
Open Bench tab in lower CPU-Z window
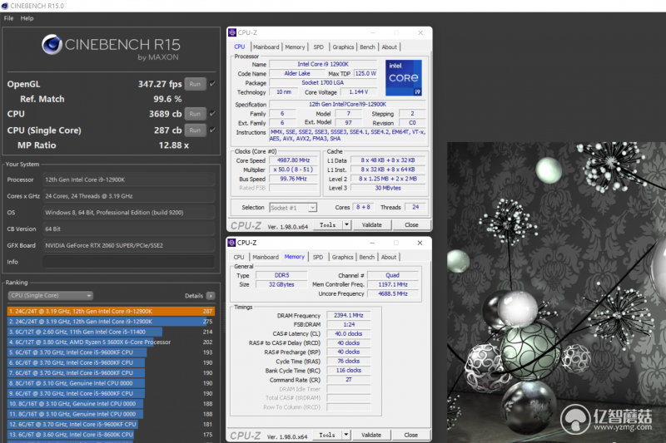tap(367, 258)
